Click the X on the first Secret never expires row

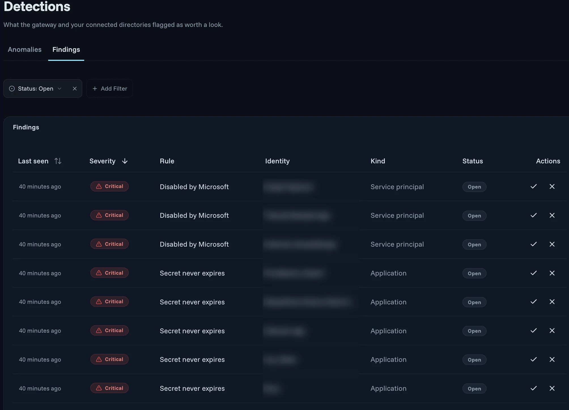pyautogui.click(x=552, y=273)
